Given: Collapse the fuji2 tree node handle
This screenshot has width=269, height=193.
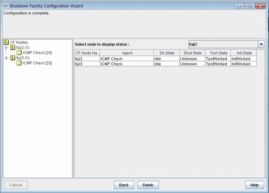Looking at the screenshot, I should (x=6, y=47).
